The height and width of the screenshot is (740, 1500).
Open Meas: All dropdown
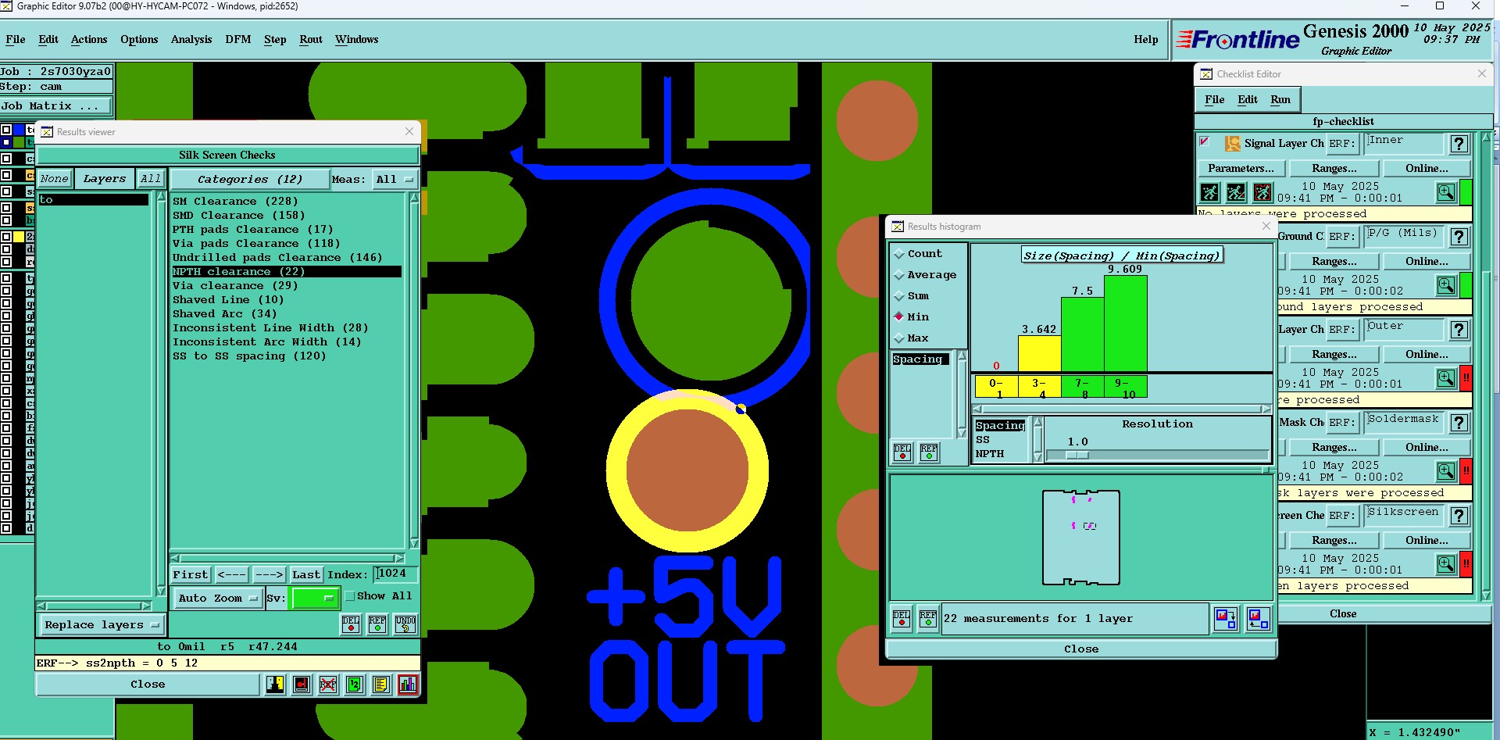[x=395, y=179]
